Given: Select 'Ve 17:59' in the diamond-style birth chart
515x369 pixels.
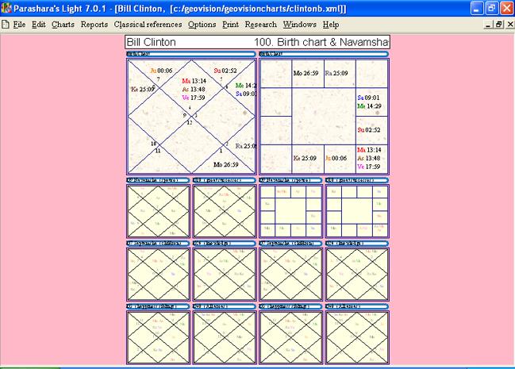Looking at the screenshot, I should (194, 98).
